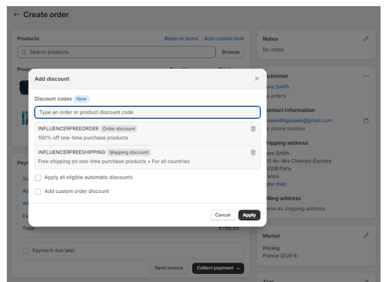The width and height of the screenshot is (388, 282).
Task: Open the customer three-dot options menu
Action: [366, 76]
